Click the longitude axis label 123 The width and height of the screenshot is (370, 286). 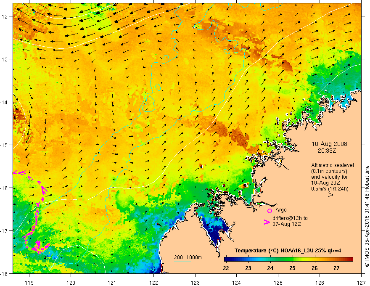tap(195, 283)
